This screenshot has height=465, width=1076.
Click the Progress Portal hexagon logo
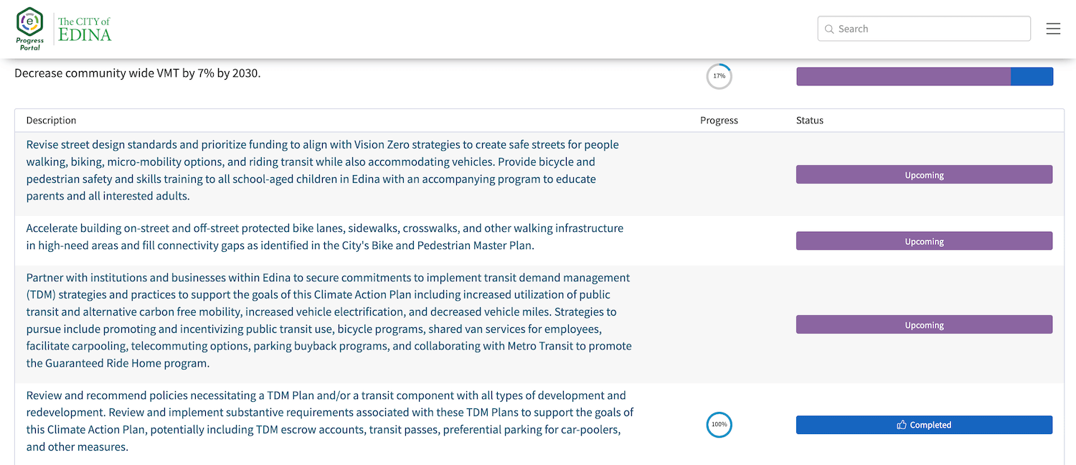click(x=29, y=28)
